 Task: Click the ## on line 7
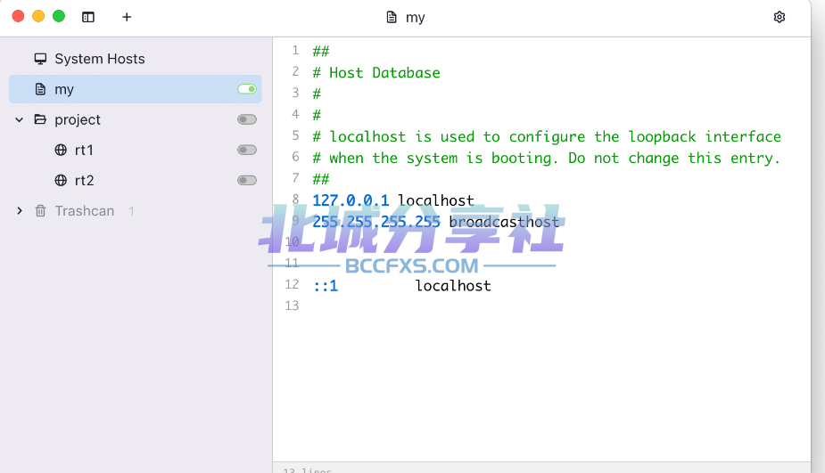321,179
